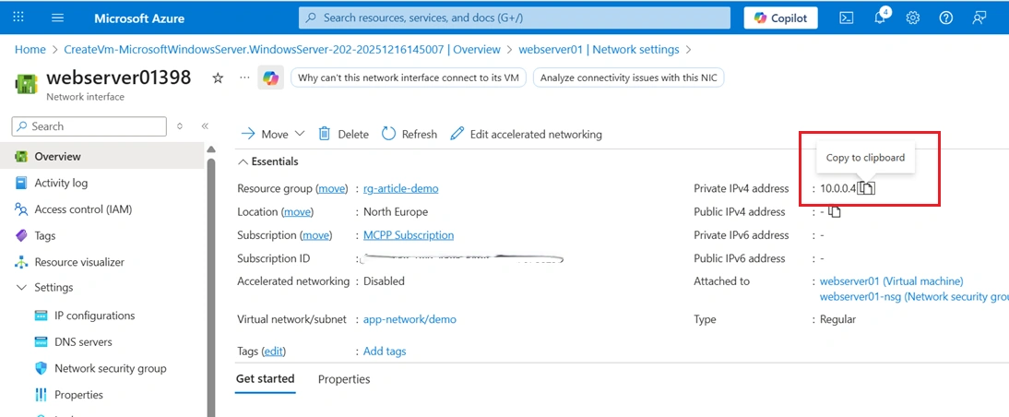Click the Copilot button
The height and width of the screenshot is (417, 1009).
[780, 18]
